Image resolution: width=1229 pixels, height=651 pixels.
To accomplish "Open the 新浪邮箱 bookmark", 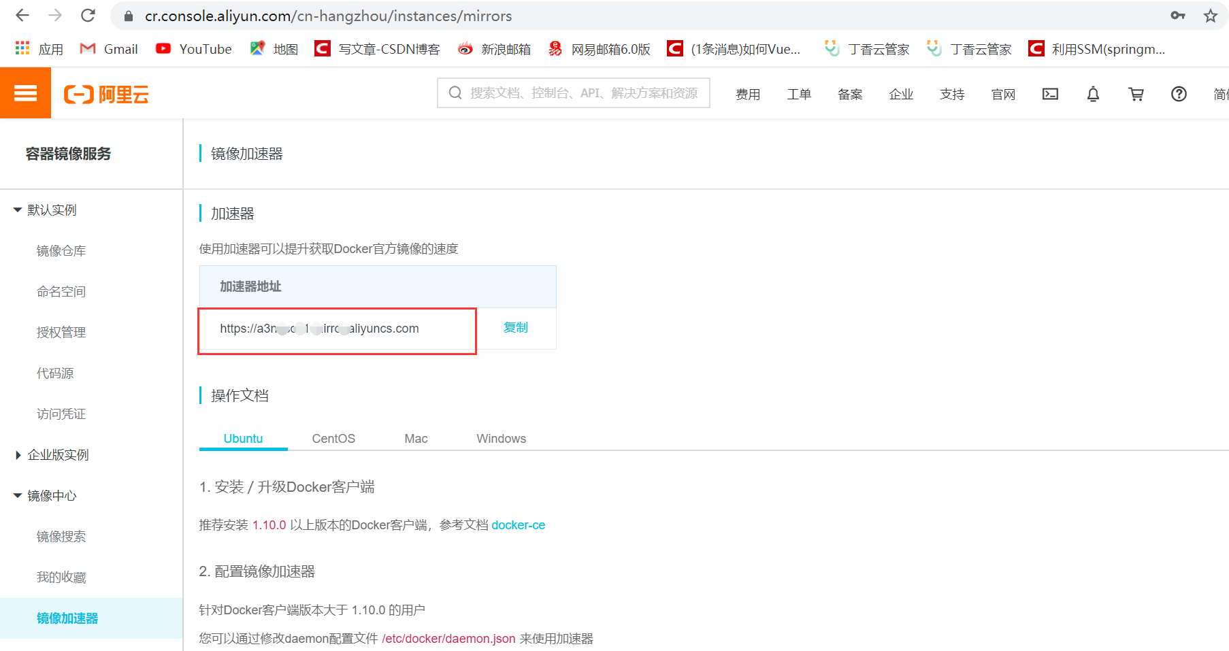I will [494, 49].
